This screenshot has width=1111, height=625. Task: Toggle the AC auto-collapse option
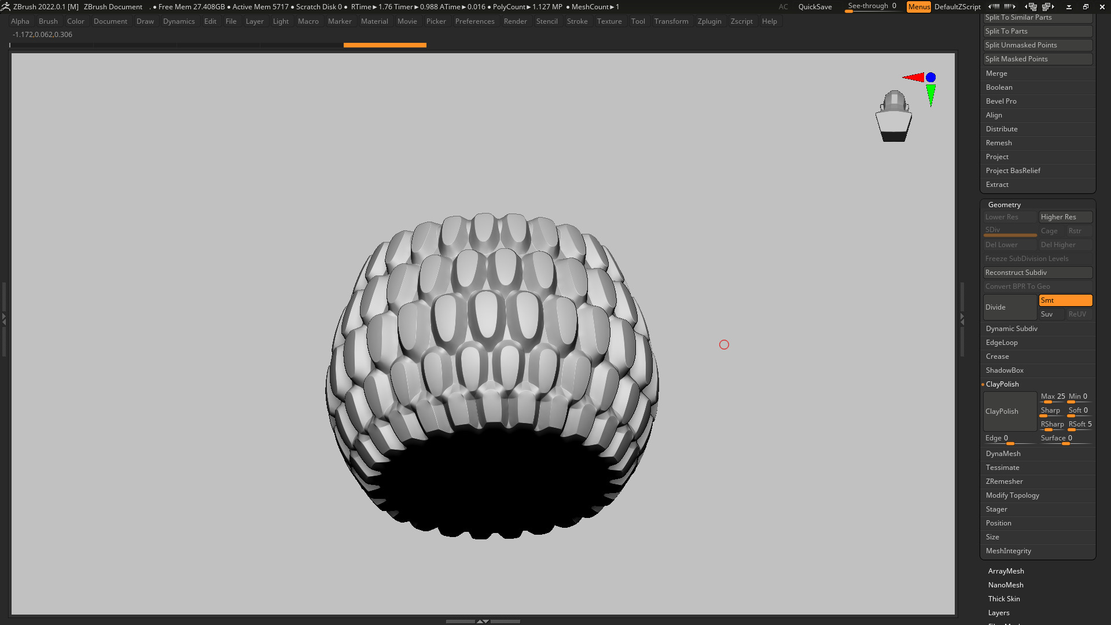tap(783, 7)
